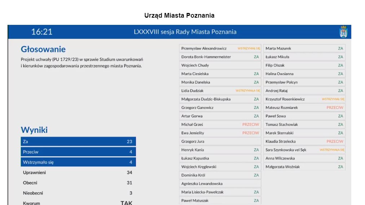Select the Wyniki heading
Screen dimensions: 365x205
pos(34,130)
